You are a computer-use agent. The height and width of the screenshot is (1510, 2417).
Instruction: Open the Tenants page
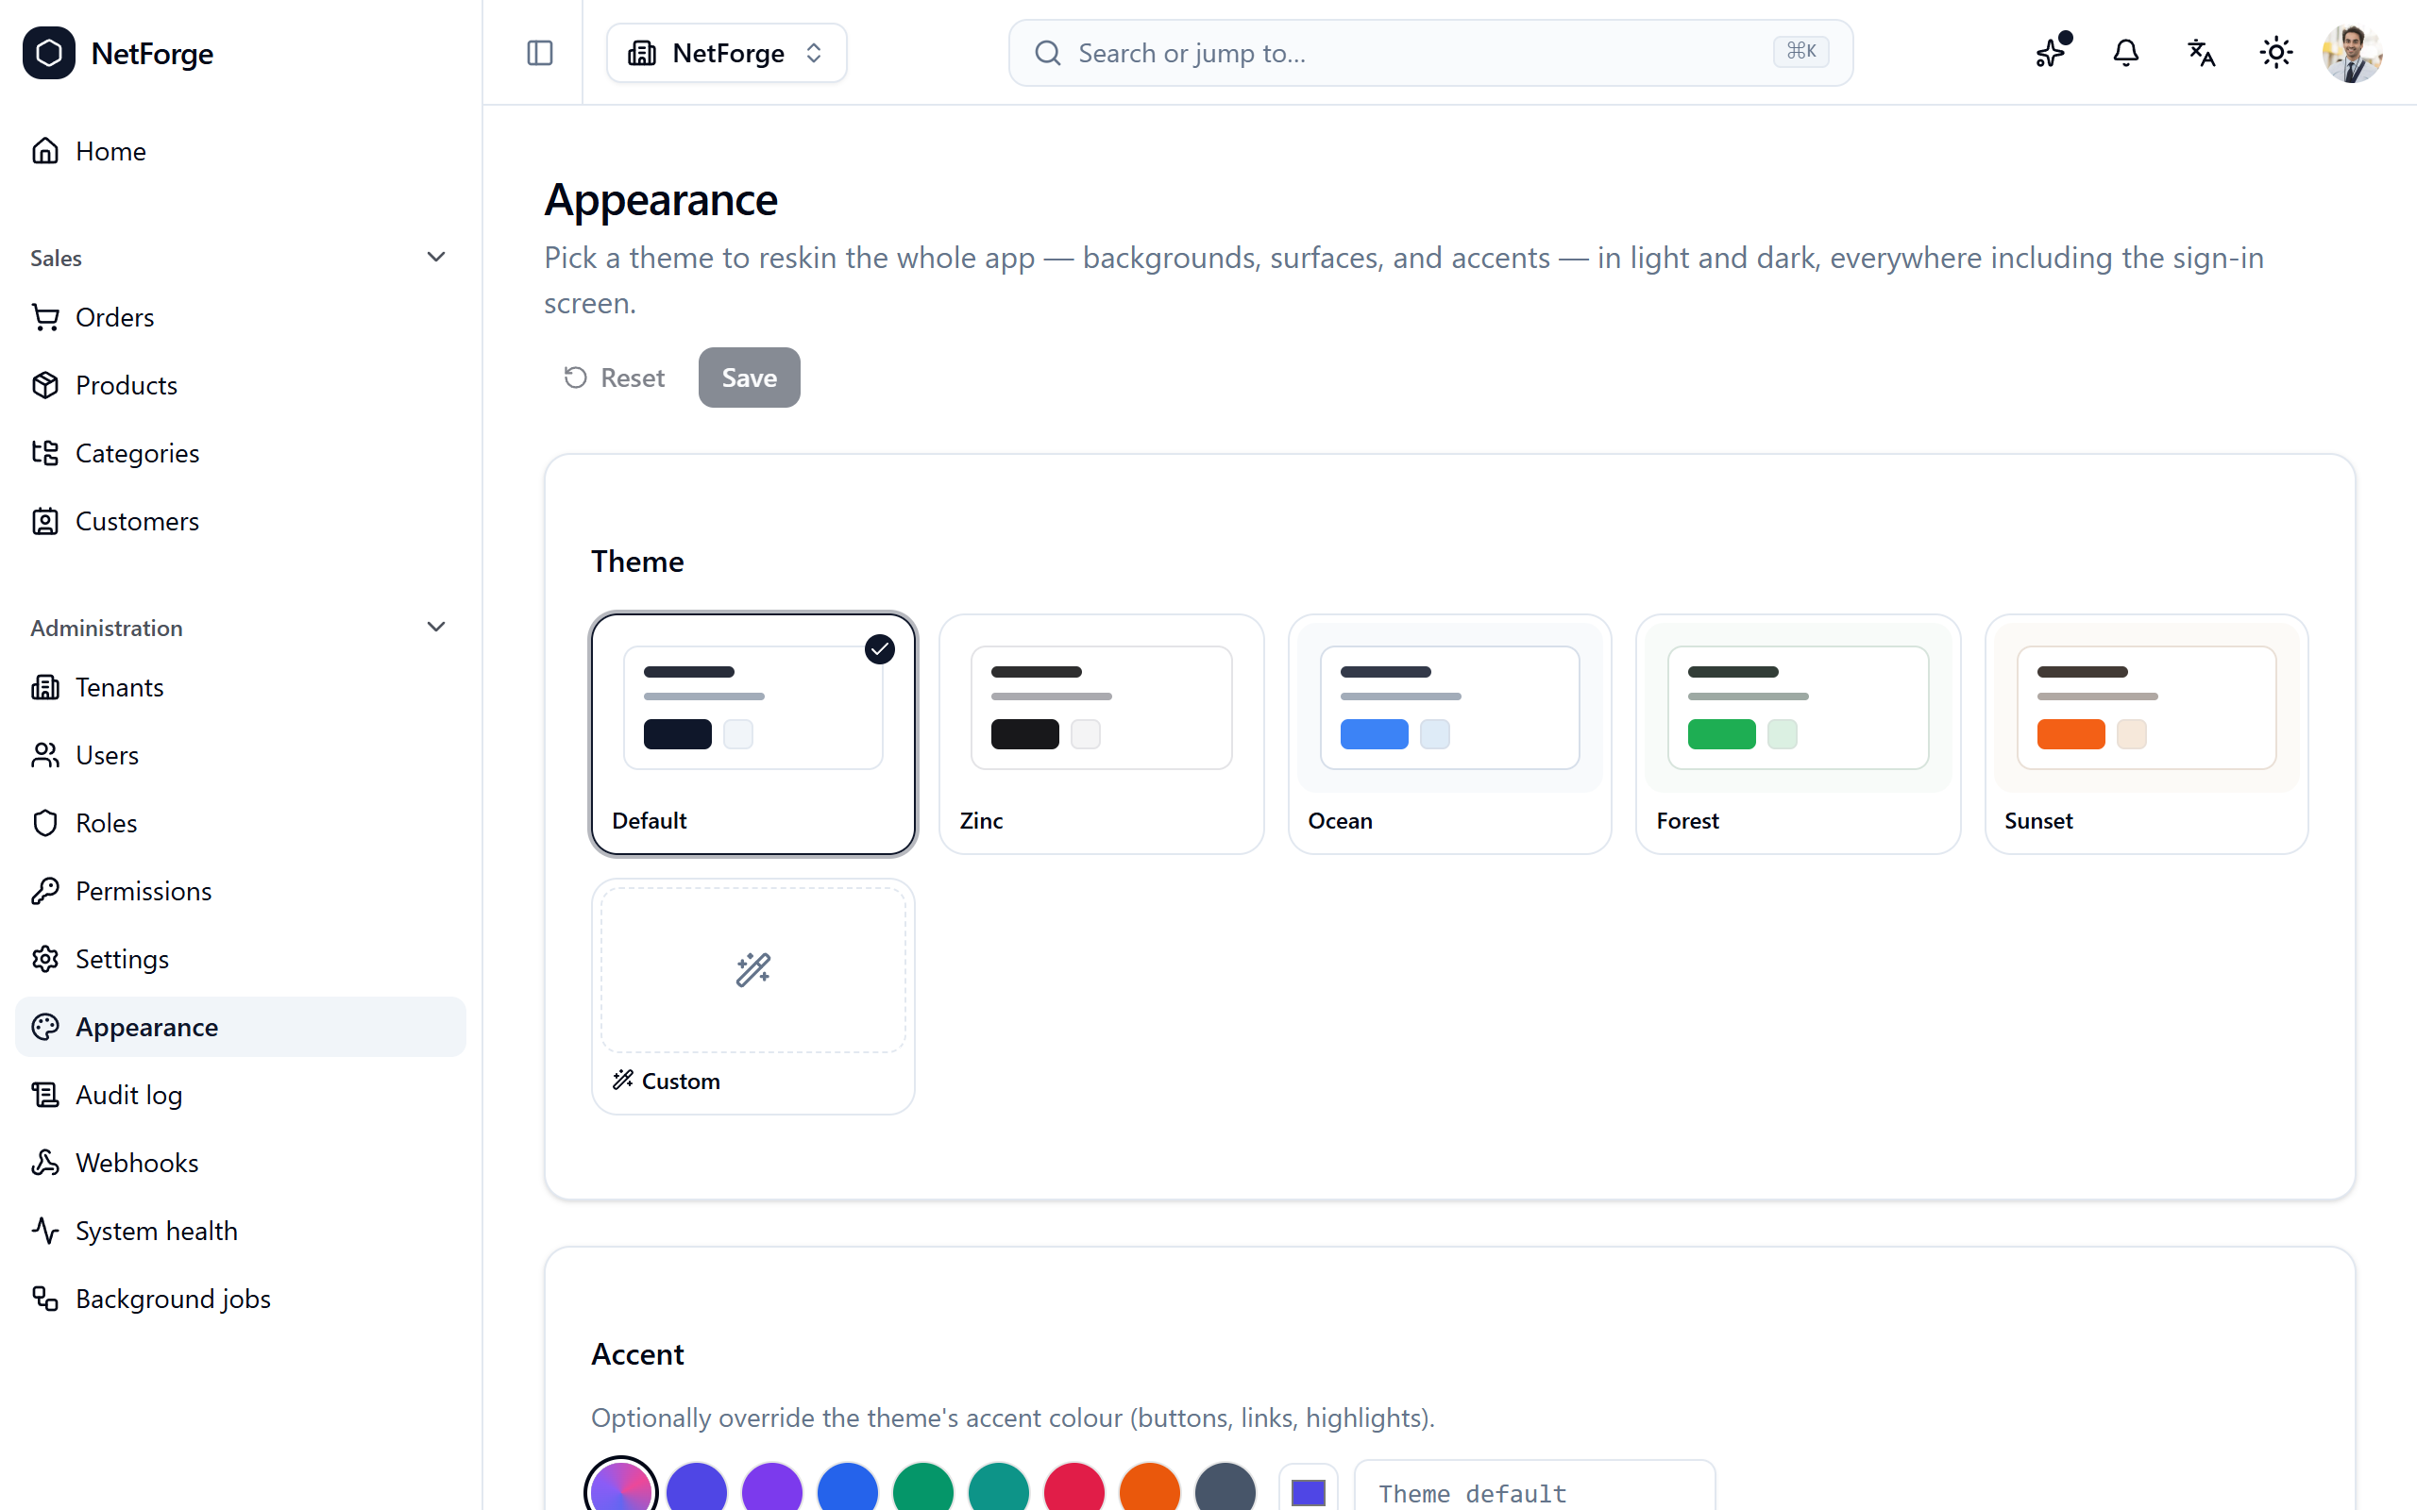coord(241,687)
